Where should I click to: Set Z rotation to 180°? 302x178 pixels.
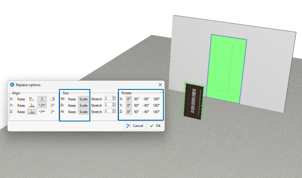click(157, 112)
